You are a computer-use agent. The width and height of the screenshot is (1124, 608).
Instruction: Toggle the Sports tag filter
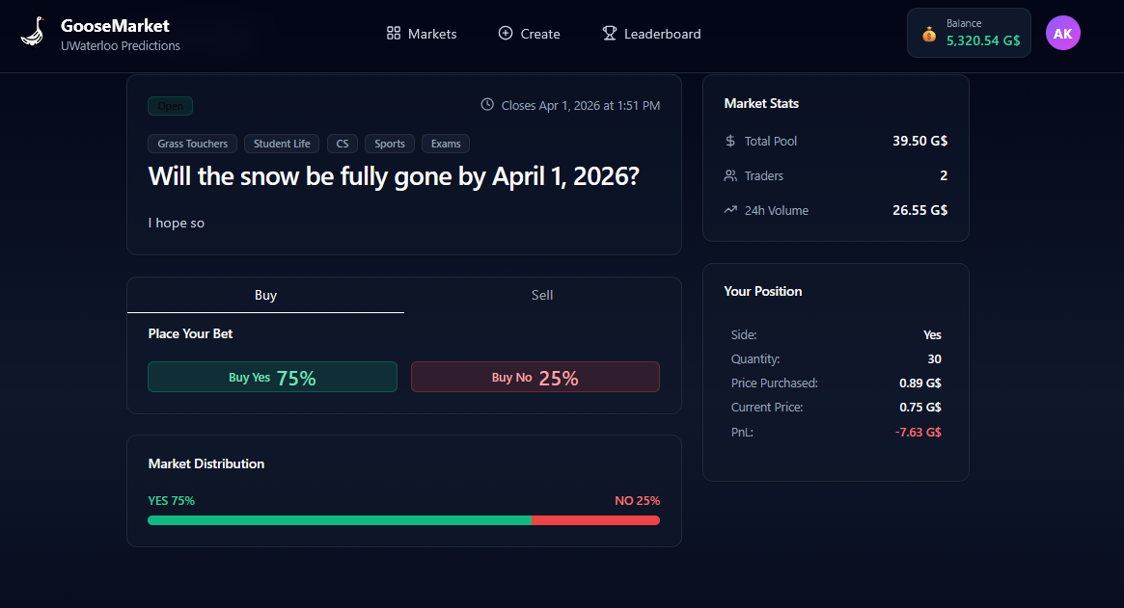pos(389,143)
